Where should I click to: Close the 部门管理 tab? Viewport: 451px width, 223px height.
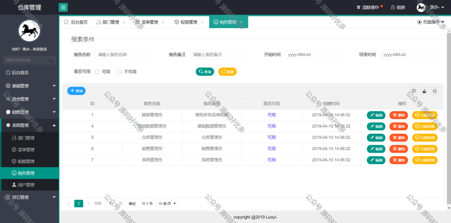(124, 22)
